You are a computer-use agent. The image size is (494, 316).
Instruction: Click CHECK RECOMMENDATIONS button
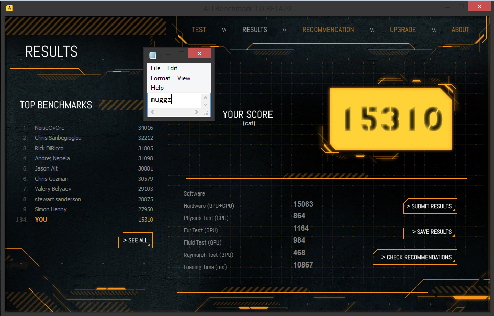pos(415,257)
